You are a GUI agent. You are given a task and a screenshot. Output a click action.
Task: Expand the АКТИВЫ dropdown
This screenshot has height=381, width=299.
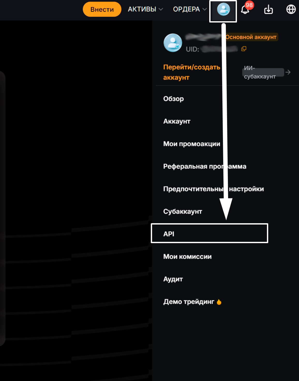pos(146,9)
